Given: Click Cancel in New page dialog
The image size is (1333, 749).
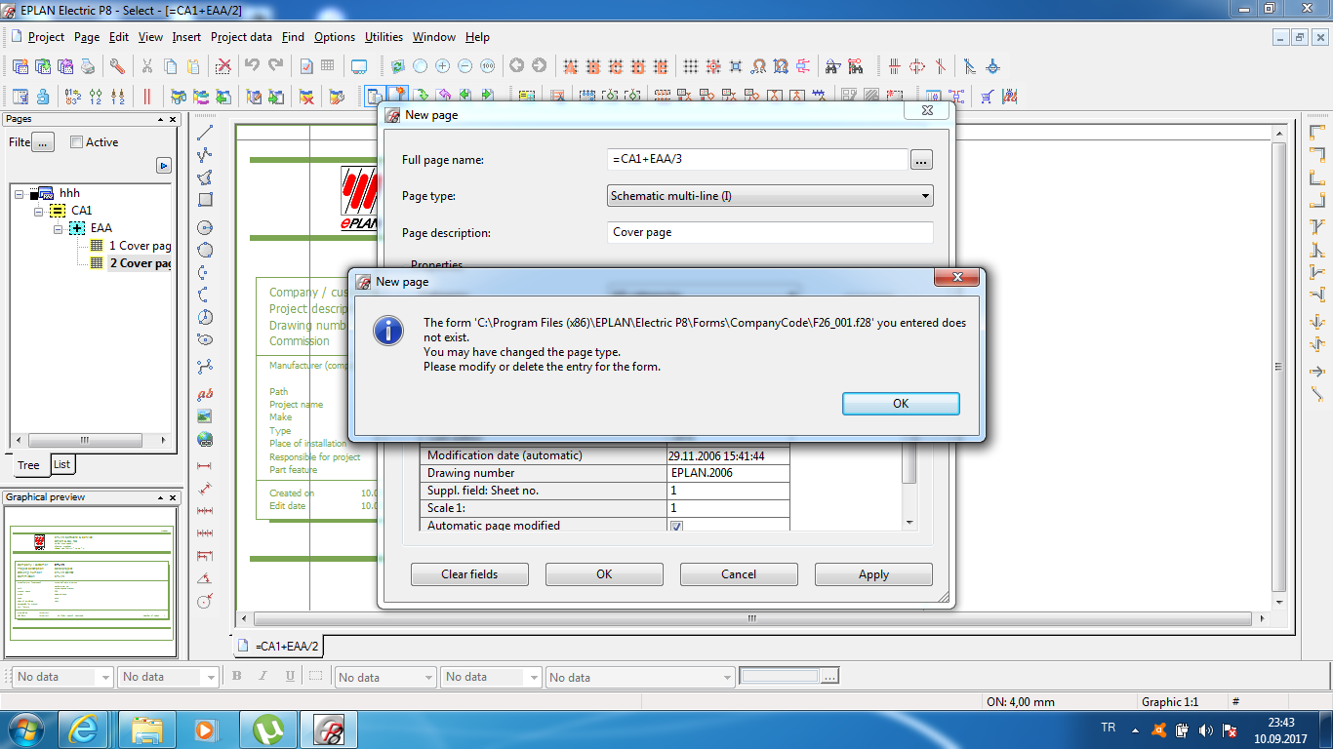Looking at the screenshot, I should (x=739, y=574).
